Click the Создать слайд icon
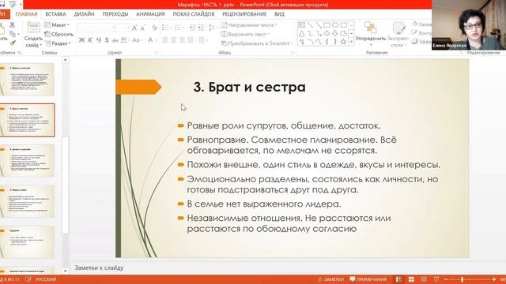 click(33, 28)
